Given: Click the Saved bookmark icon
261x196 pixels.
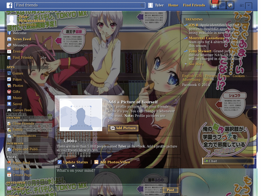Looking at the screenshot, I should (x=9, y=104).
